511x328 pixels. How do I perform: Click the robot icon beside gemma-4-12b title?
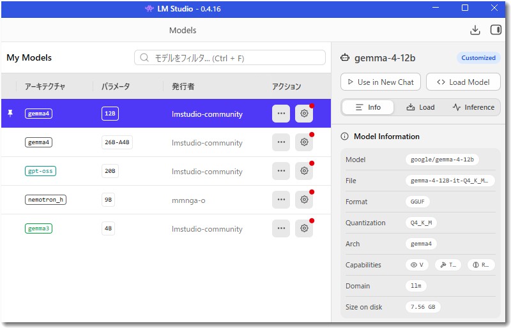pos(345,57)
